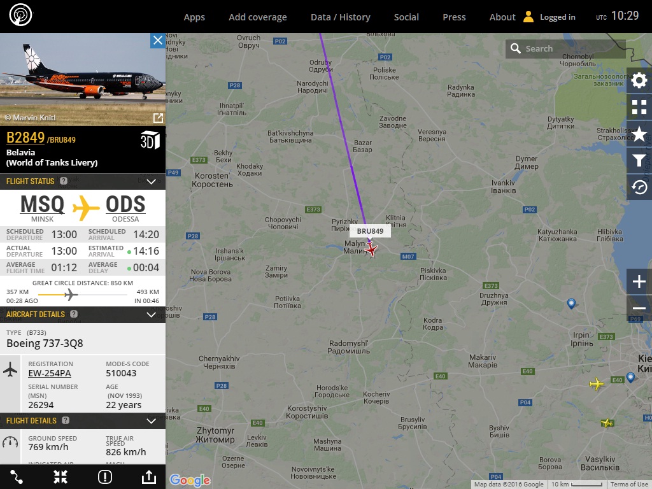Toggle follow aircraft center icon
The width and height of the screenshot is (652, 489).
[60, 476]
